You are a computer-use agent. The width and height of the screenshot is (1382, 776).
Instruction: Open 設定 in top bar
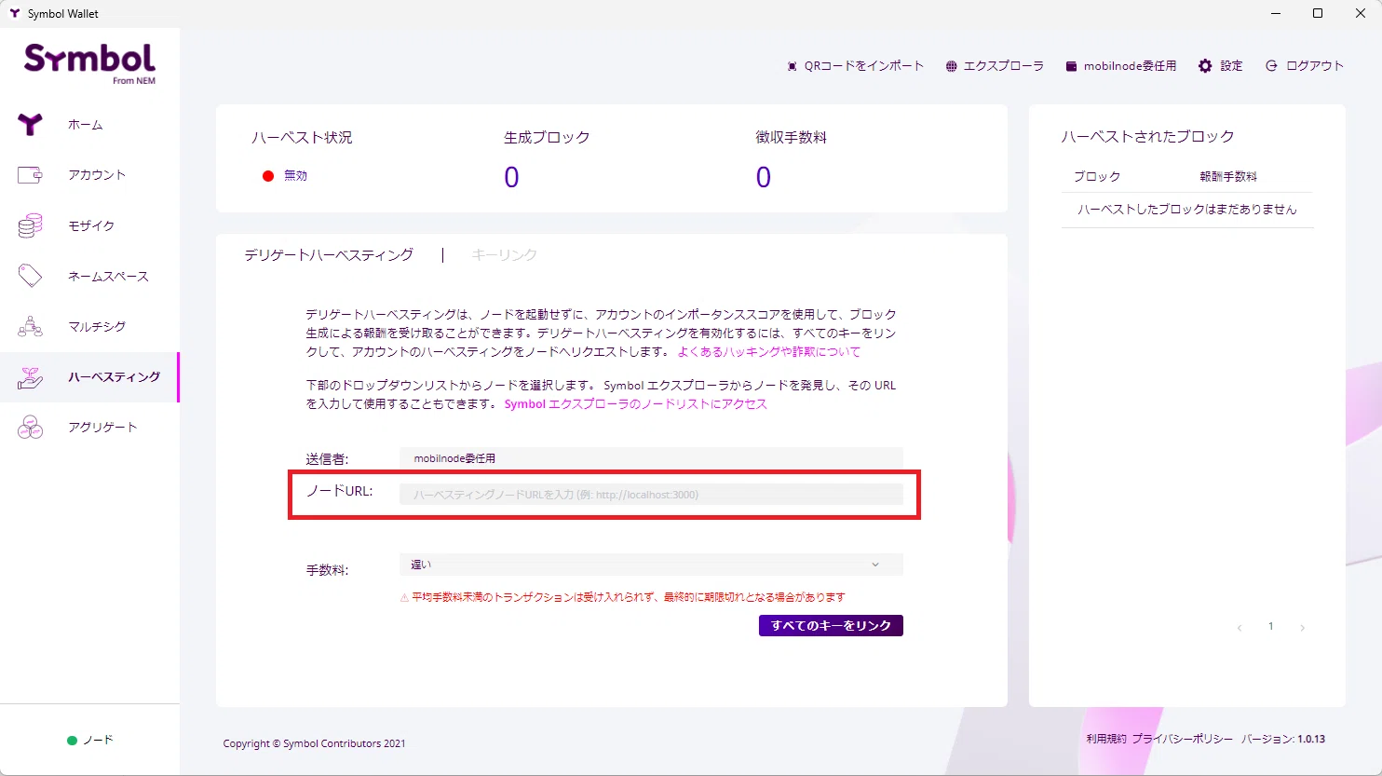pyautogui.click(x=1221, y=66)
